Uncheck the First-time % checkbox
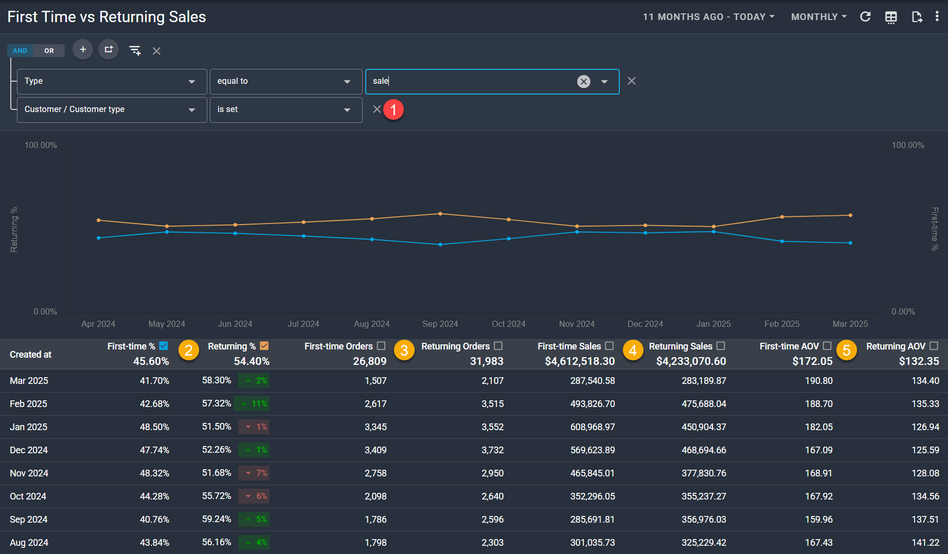The width and height of the screenshot is (948, 554). coord(164,346)
